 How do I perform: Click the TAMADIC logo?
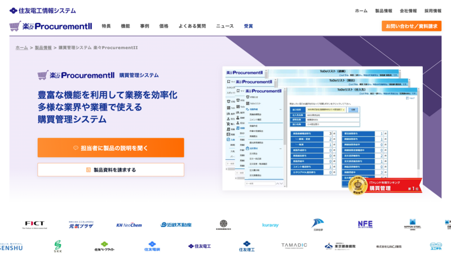click(294, 246)
